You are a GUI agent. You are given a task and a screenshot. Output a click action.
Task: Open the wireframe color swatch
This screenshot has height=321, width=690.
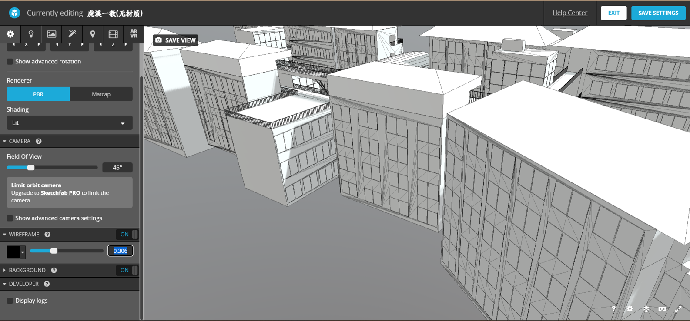tap(16, 252)
